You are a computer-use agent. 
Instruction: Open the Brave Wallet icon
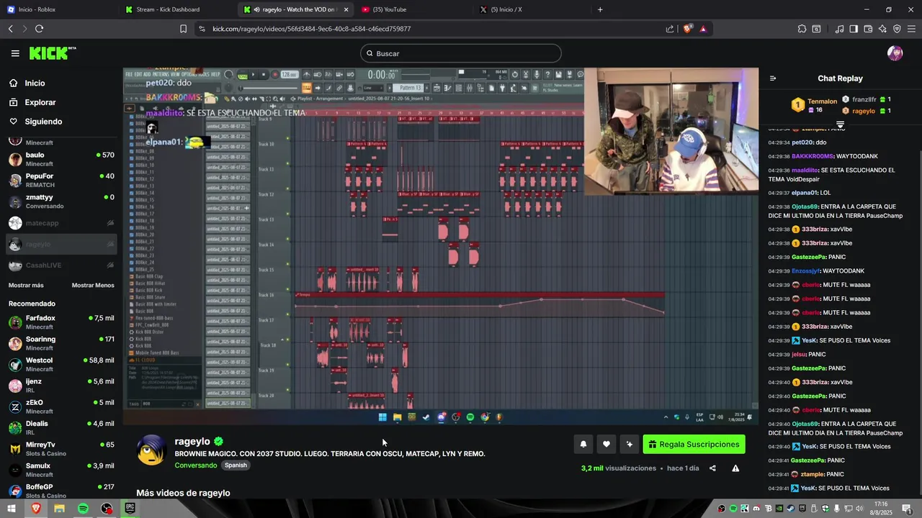(x=868, y=29)
